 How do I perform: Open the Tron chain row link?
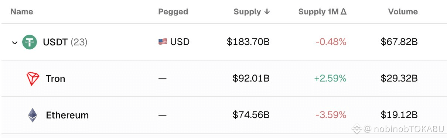(55, 79)
